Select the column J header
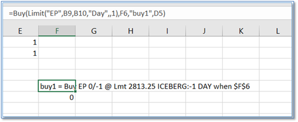 (204, 31)
